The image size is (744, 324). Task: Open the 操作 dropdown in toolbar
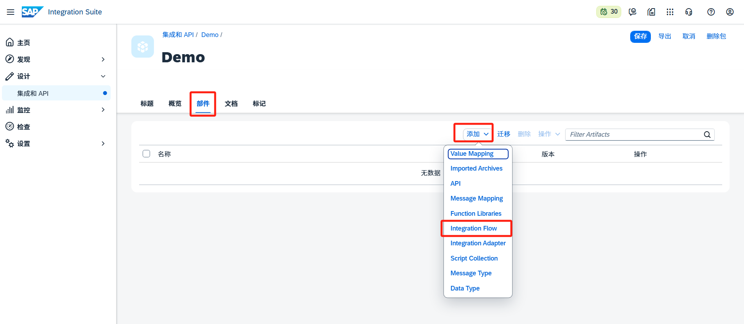point(549,134)
